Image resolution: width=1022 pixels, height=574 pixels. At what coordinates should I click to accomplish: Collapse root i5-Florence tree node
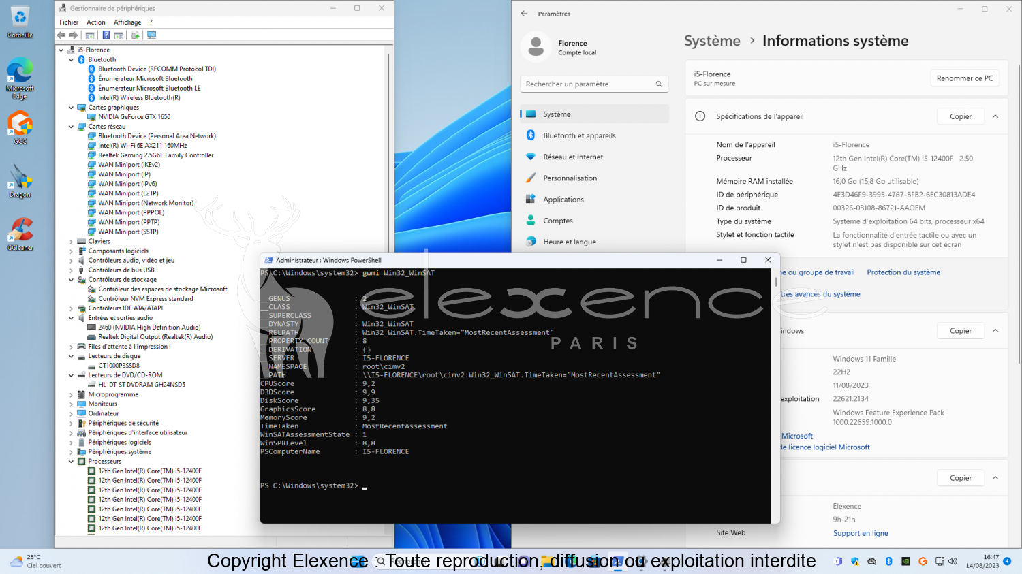click(x=61, y=50)
